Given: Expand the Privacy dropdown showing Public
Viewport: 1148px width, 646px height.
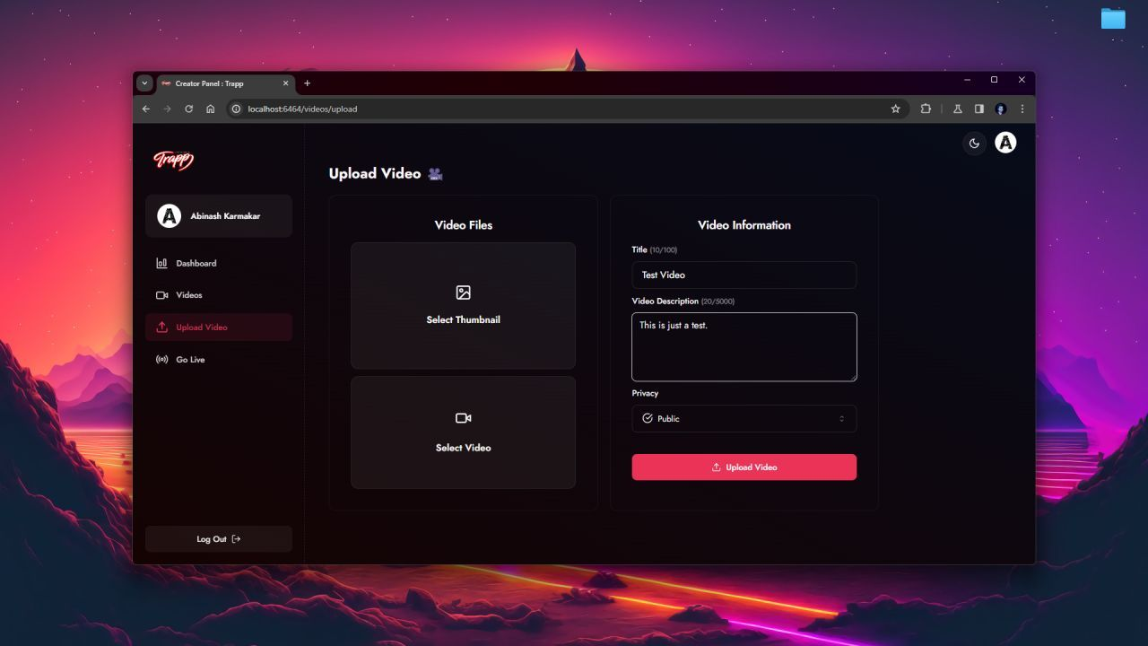Looking at the screenshot, I should point(744,419).
